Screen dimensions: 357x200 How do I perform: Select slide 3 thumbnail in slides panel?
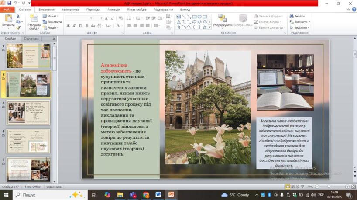28,112
